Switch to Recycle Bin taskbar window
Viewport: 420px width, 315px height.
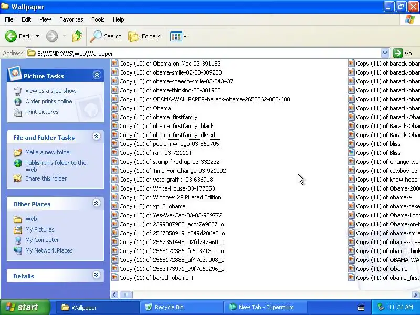tap(181, 308)
